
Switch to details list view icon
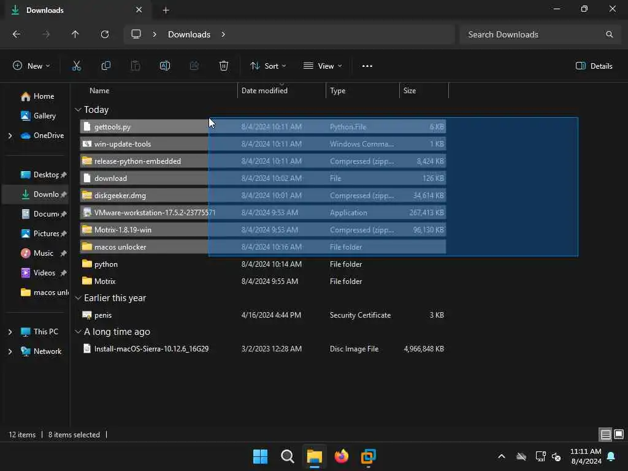point(605,435)
